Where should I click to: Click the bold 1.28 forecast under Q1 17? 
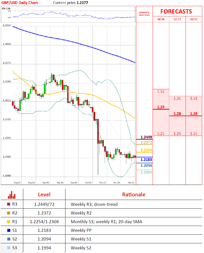177,114
